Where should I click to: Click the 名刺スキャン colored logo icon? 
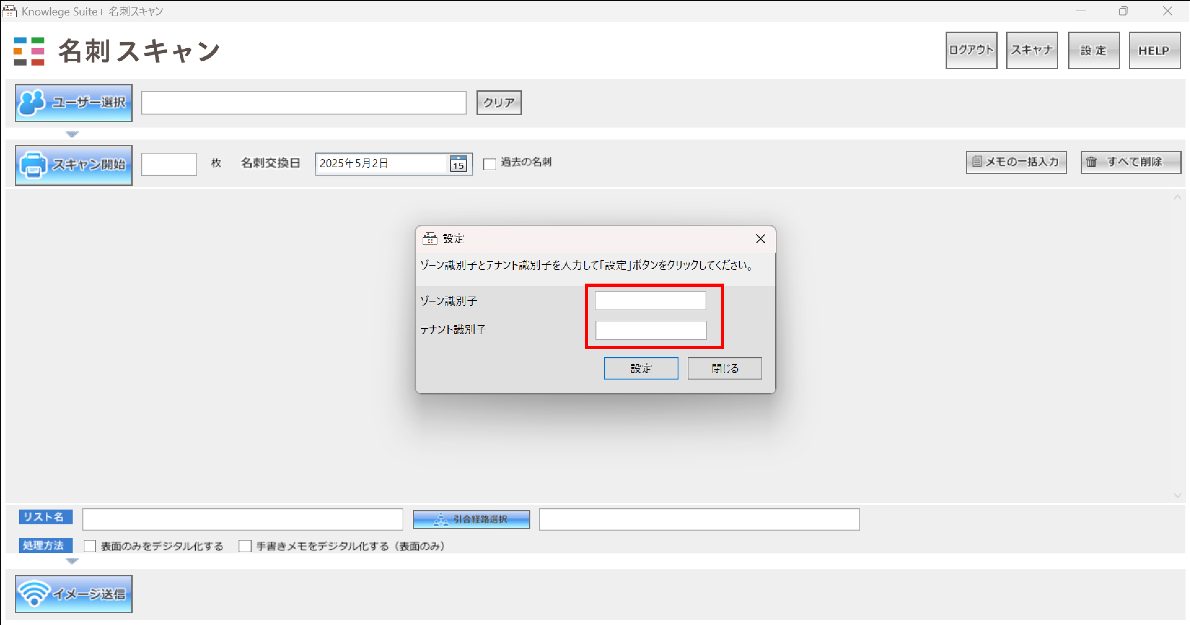point(29,51)
